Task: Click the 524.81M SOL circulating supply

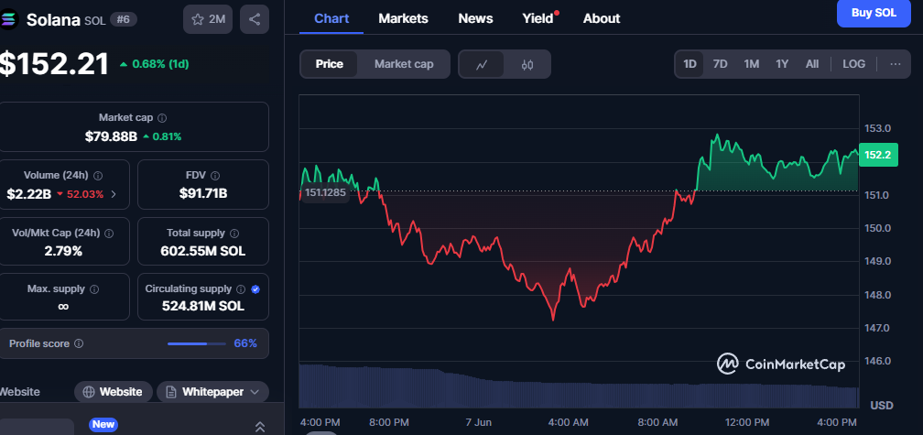Action: click(203, 306)
